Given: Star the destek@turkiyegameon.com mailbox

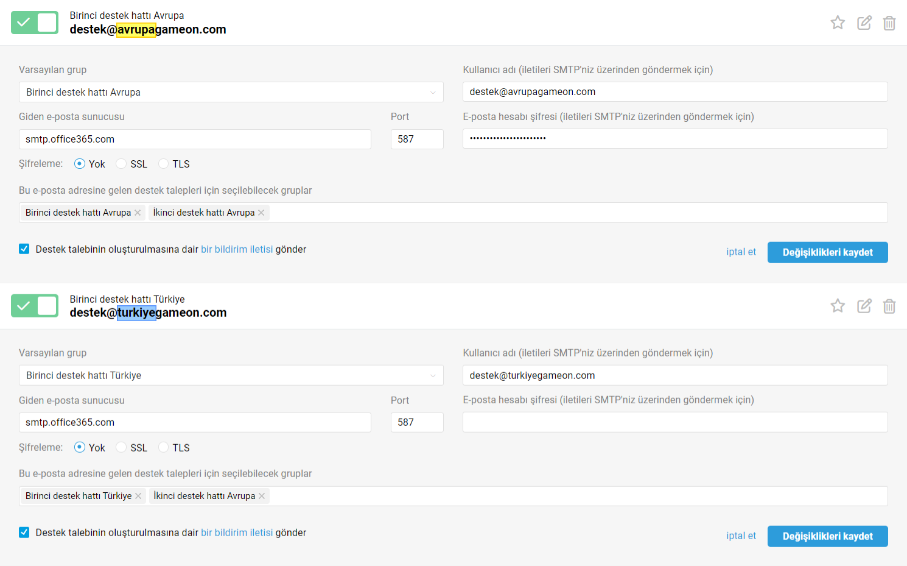Looking at the screenshot, I should [838, 306].
